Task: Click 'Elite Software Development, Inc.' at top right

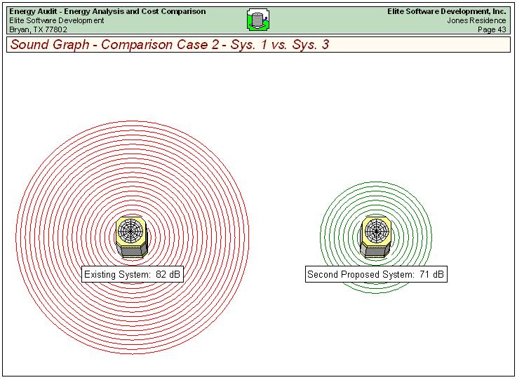Action: pos(446,12)
